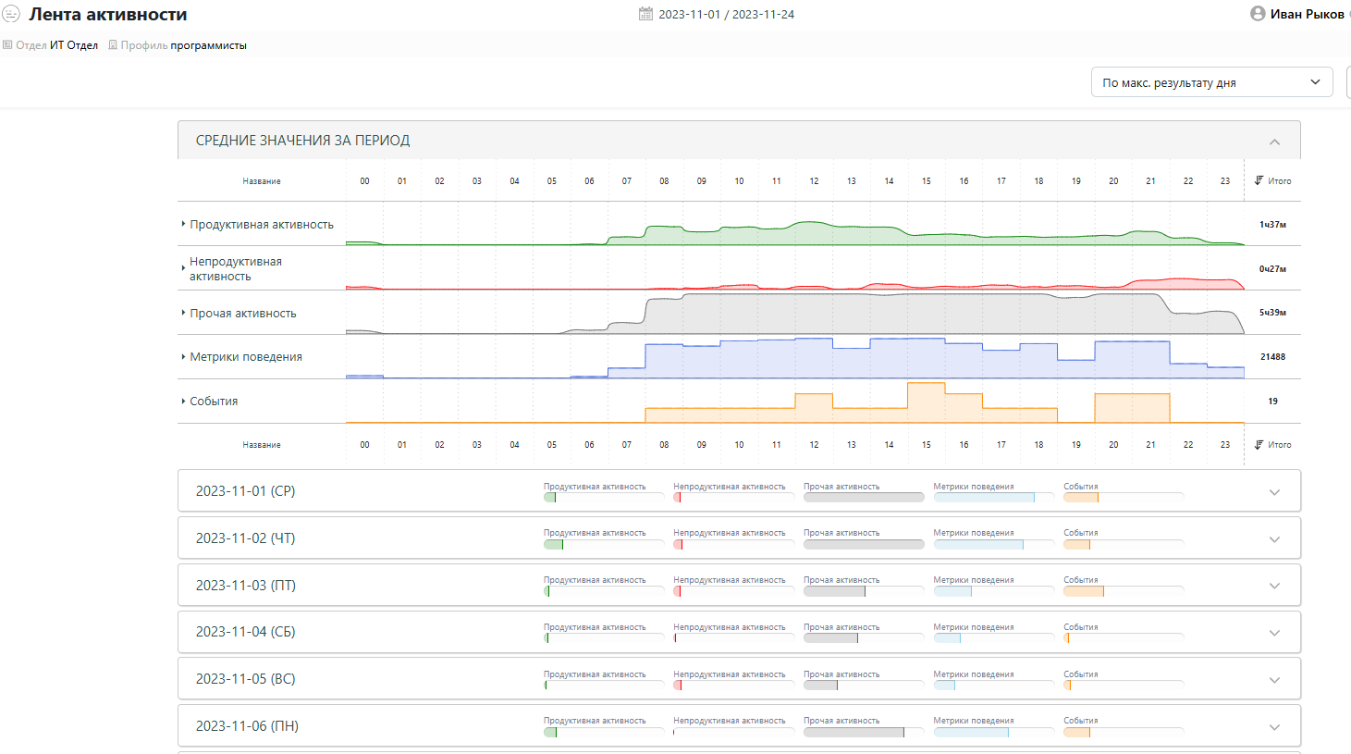Click the user avatar icon for Иван Рыков
Image resolution: width=1351 pixels, height=754 pixels.
pos(1258,13)
